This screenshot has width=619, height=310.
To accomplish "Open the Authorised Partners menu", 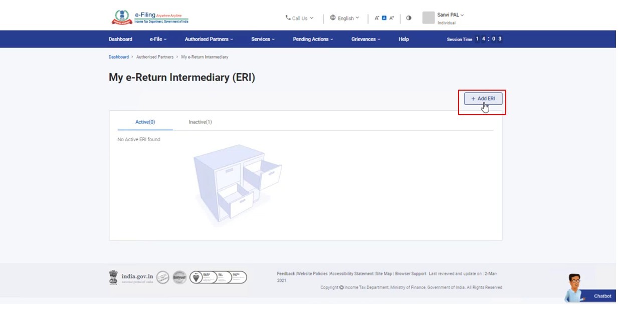I will [209, 39].
